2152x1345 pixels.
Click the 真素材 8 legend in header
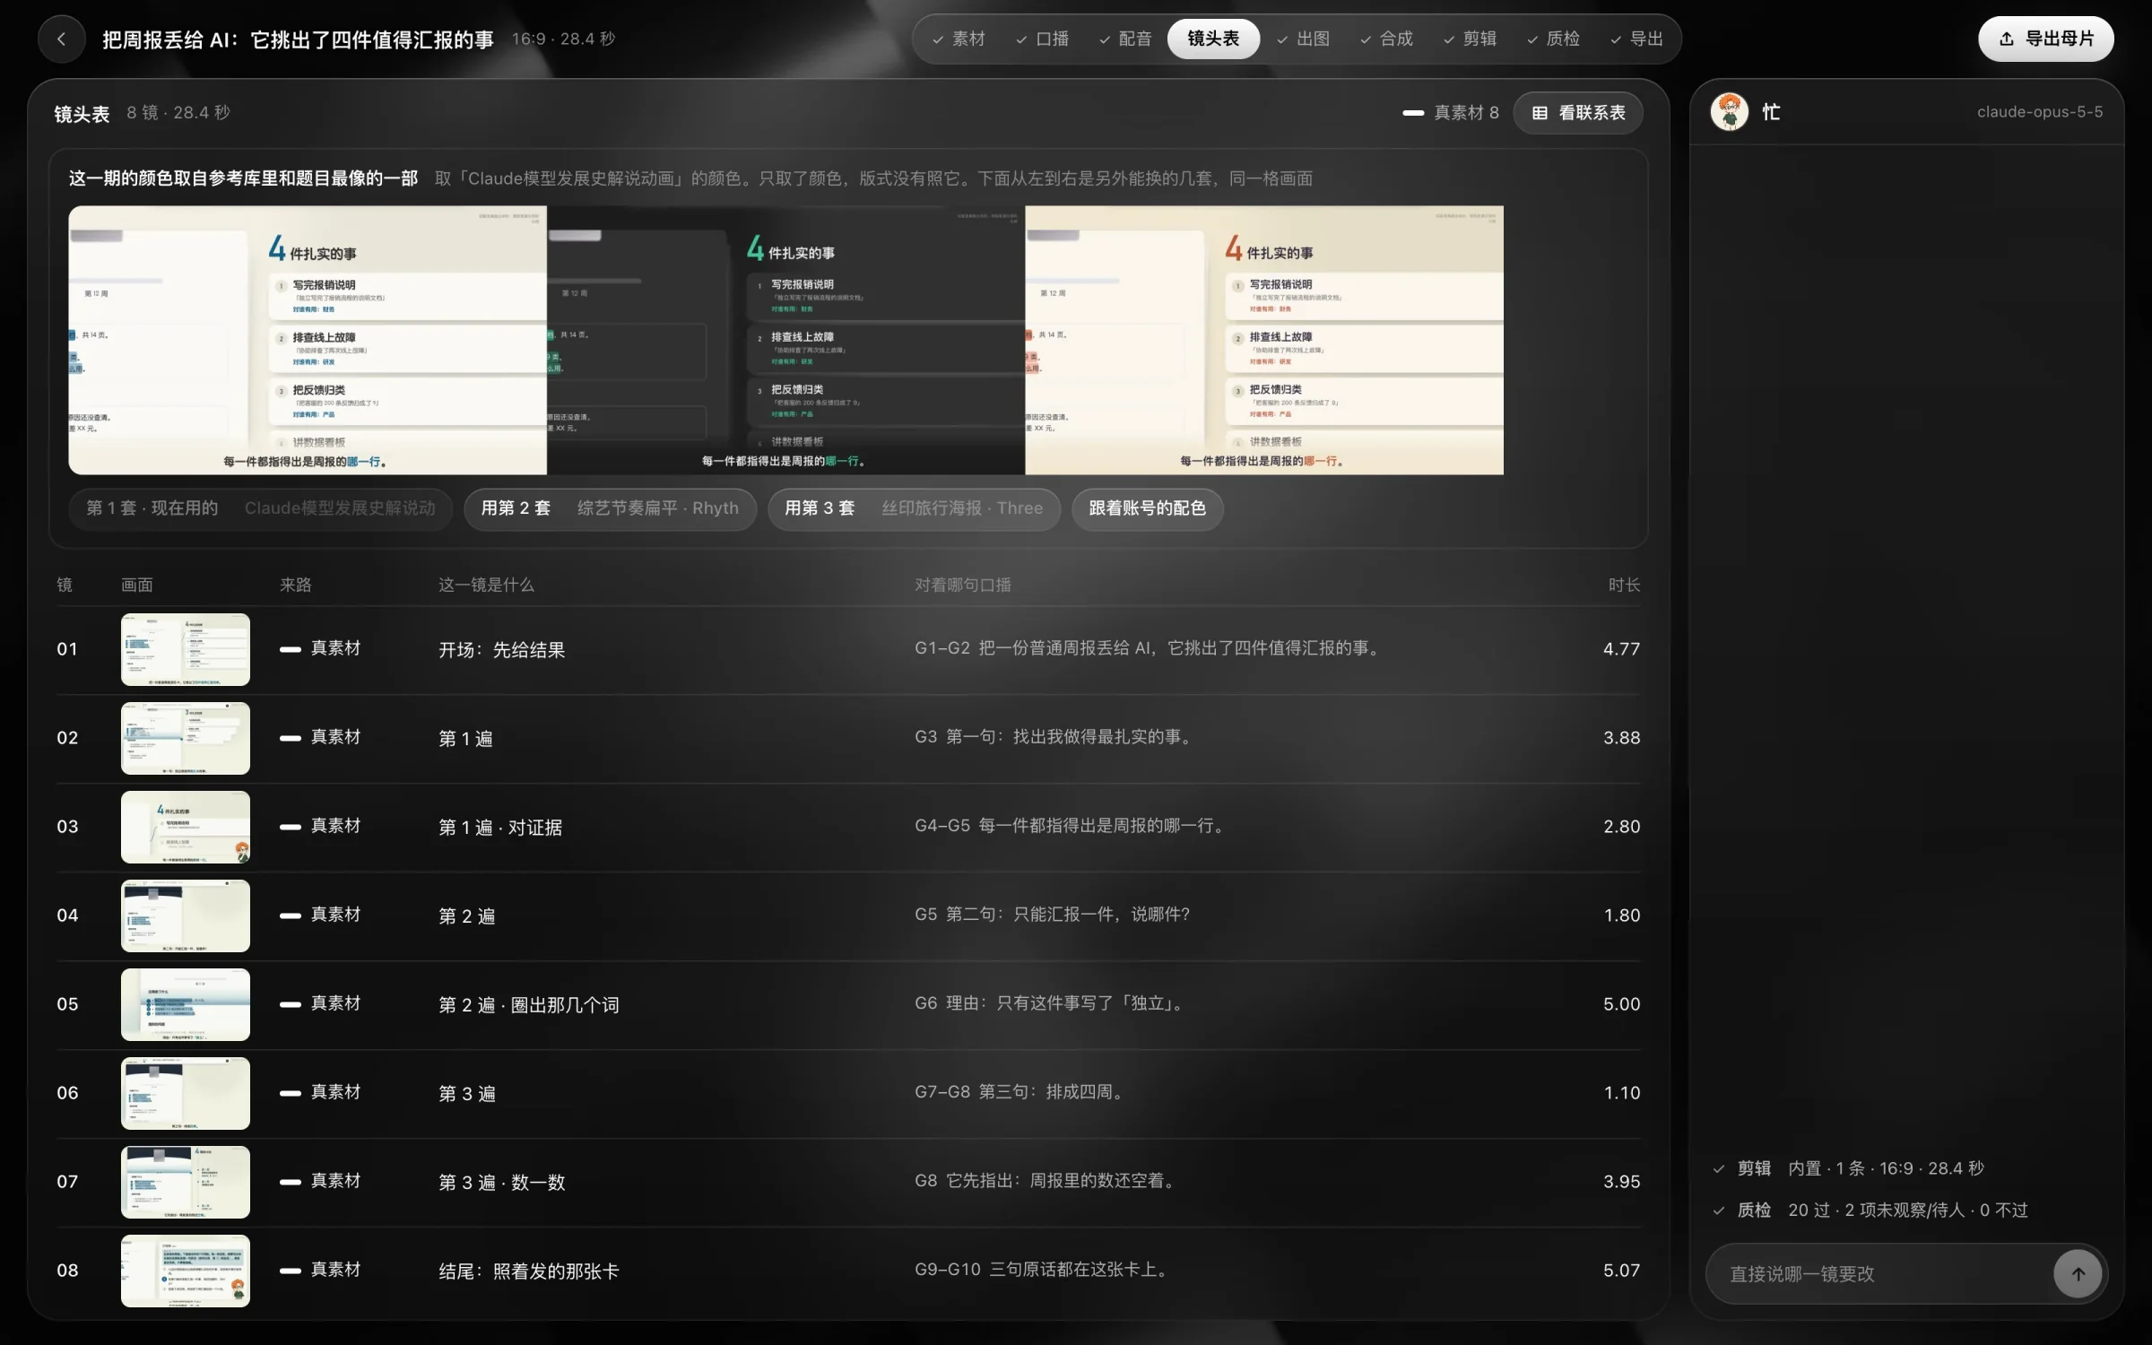[x=1451, y=113]
